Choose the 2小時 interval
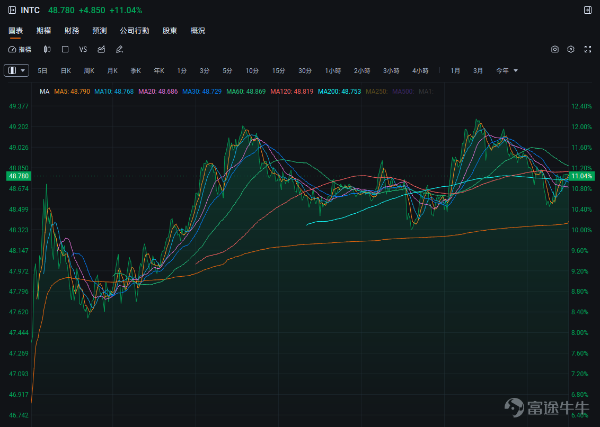Viewport: 600px width, 427px height. [x=362, y=71]
